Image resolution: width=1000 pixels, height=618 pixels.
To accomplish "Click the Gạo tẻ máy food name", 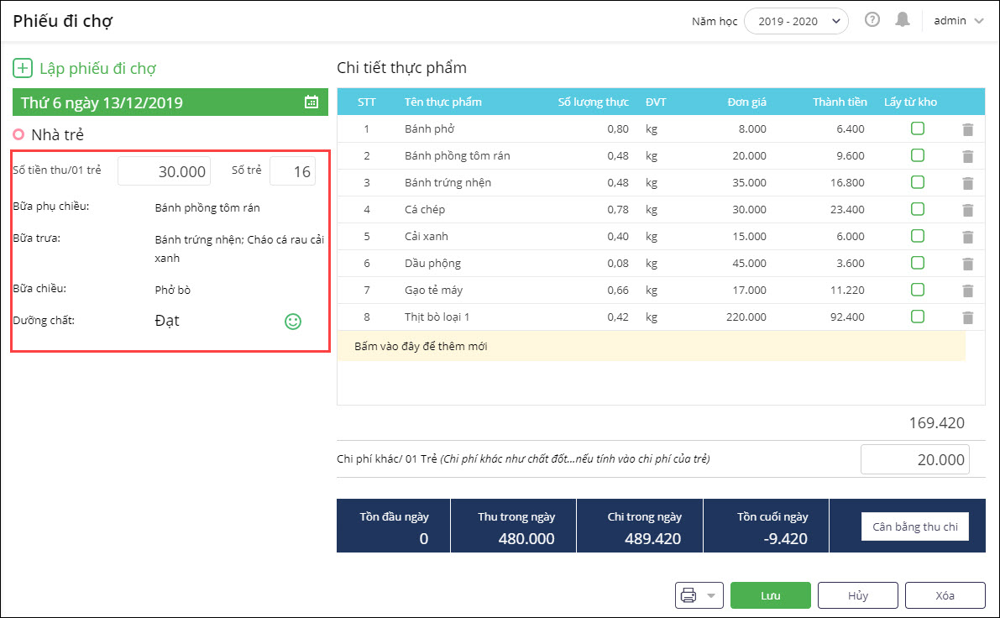I will (x=434, y=291).
